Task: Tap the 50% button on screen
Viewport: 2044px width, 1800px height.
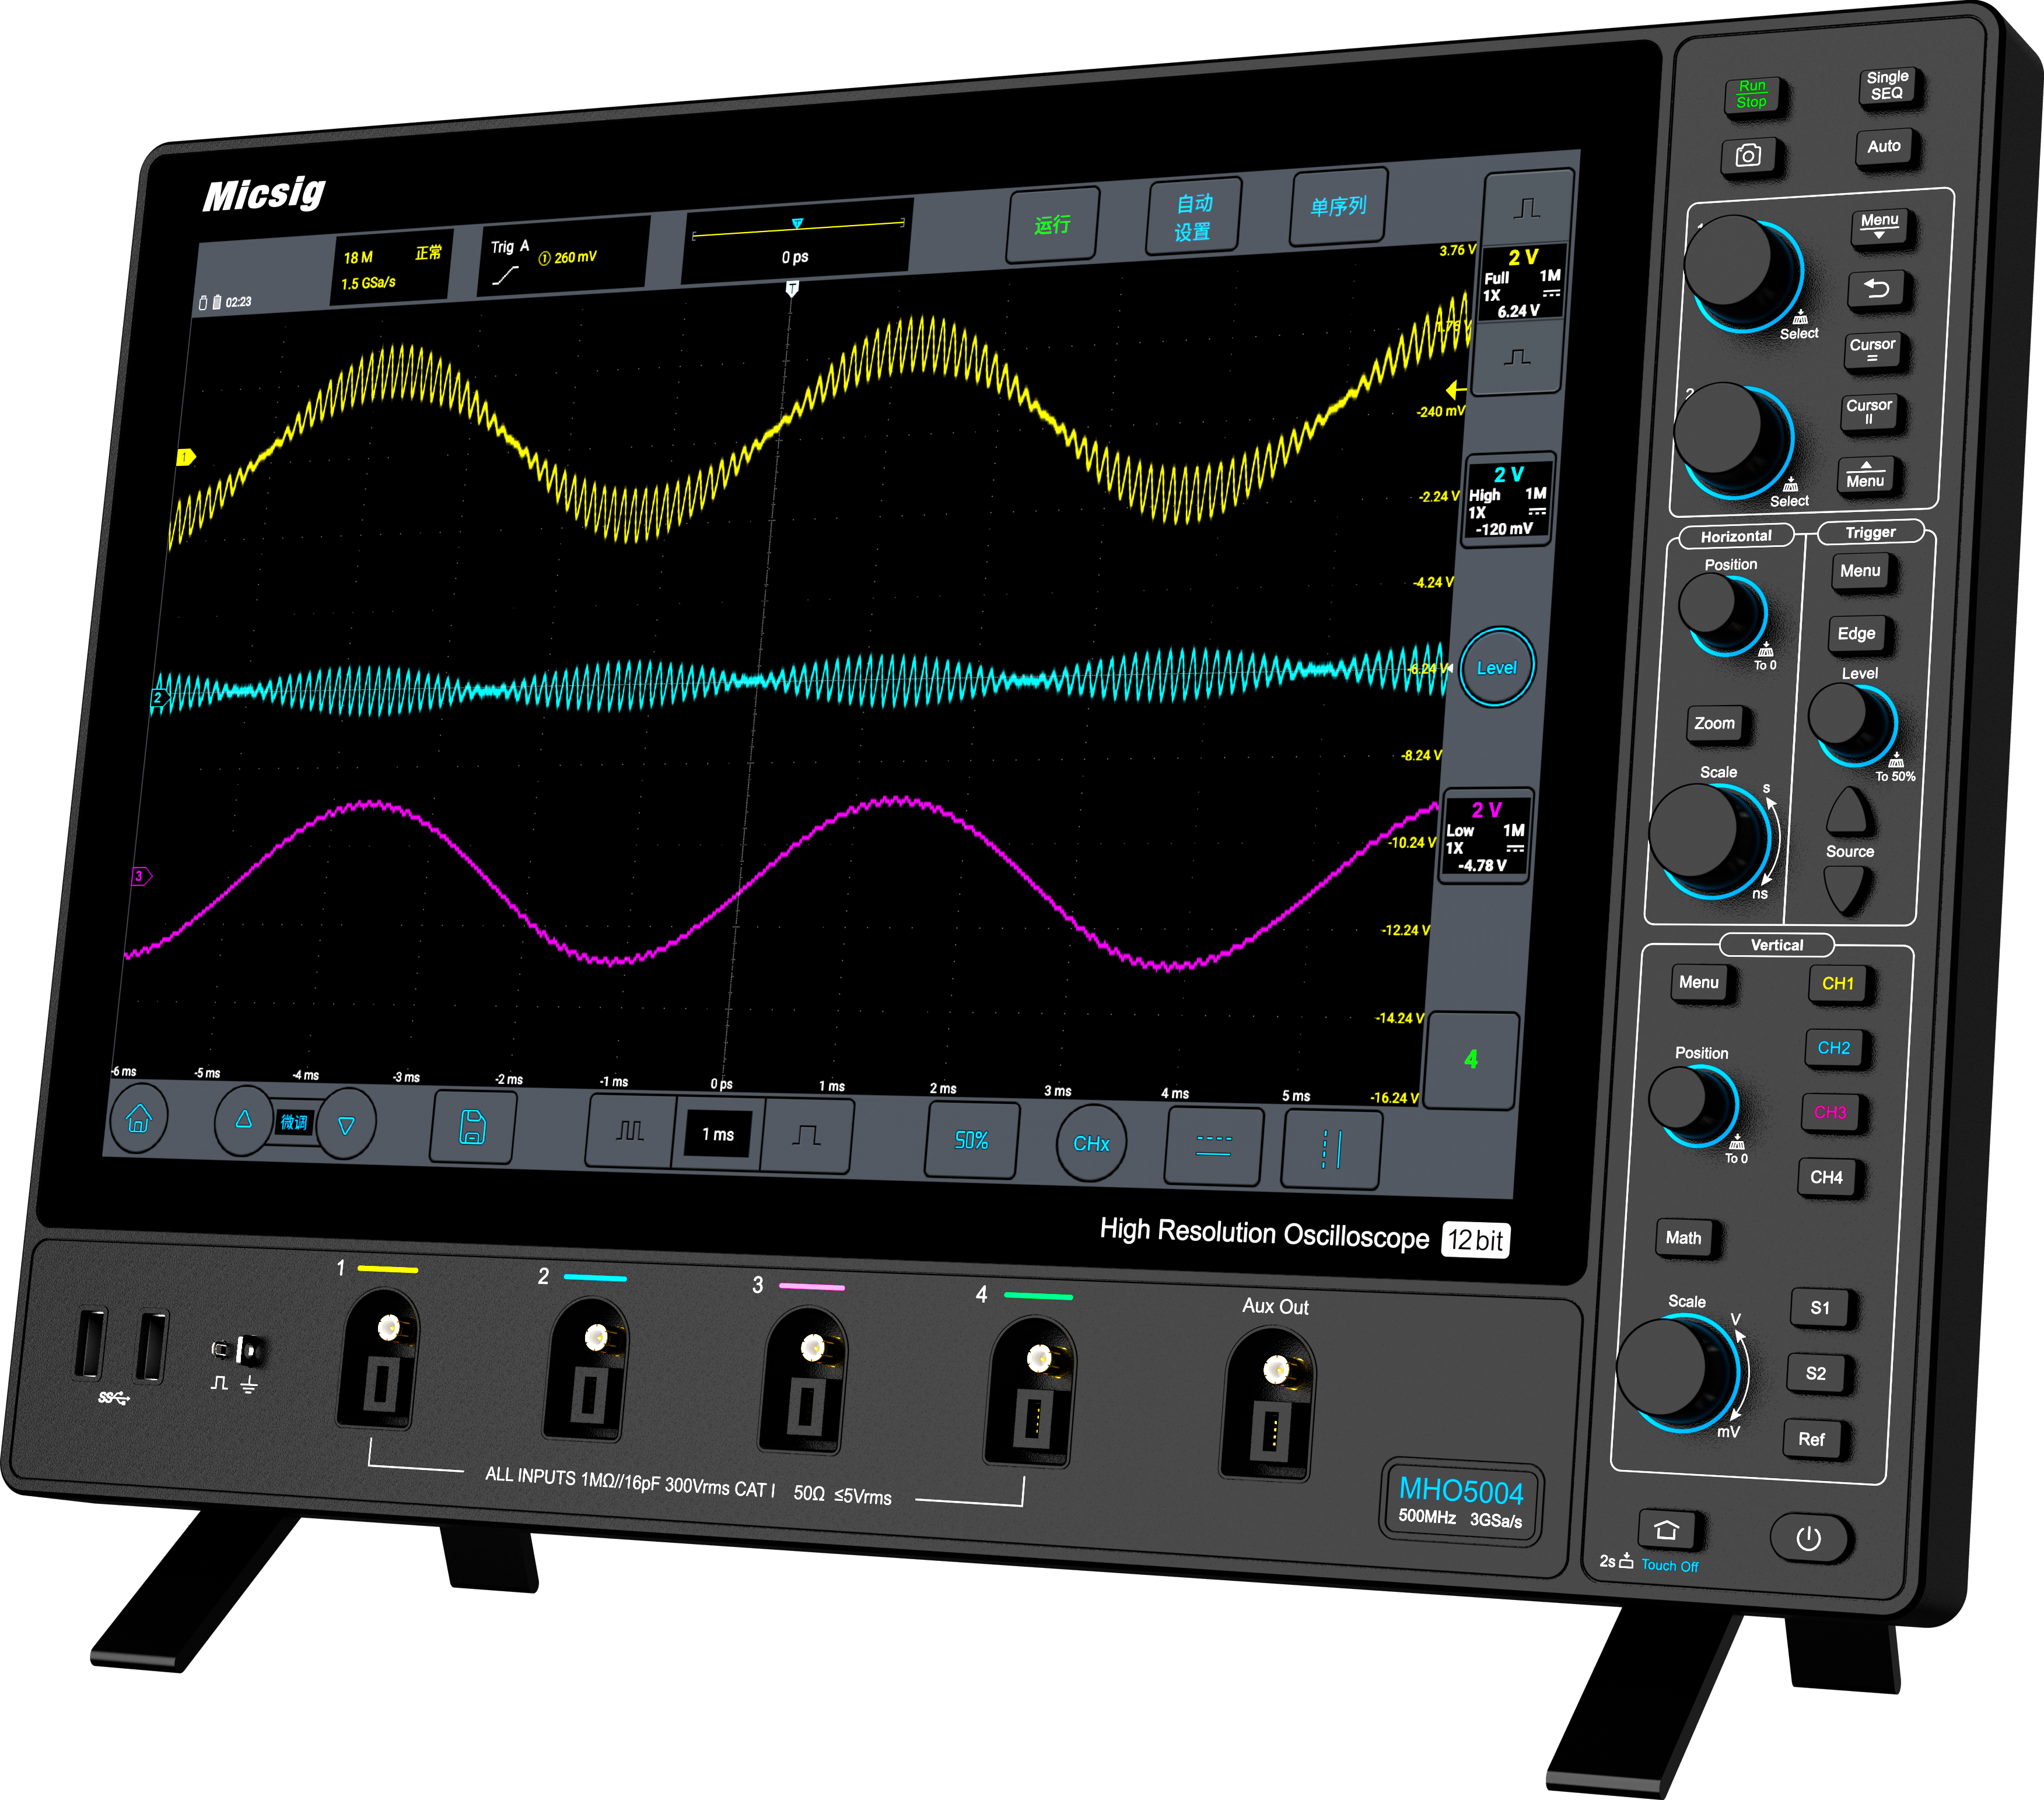Action: [x=971, y=1141]
